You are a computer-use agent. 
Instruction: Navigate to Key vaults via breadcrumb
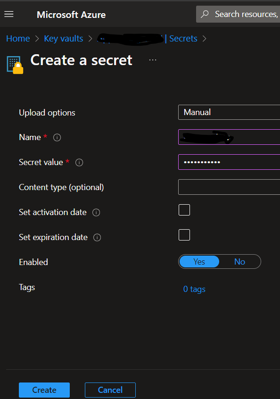pyautogui.click(x=63, y=38)
